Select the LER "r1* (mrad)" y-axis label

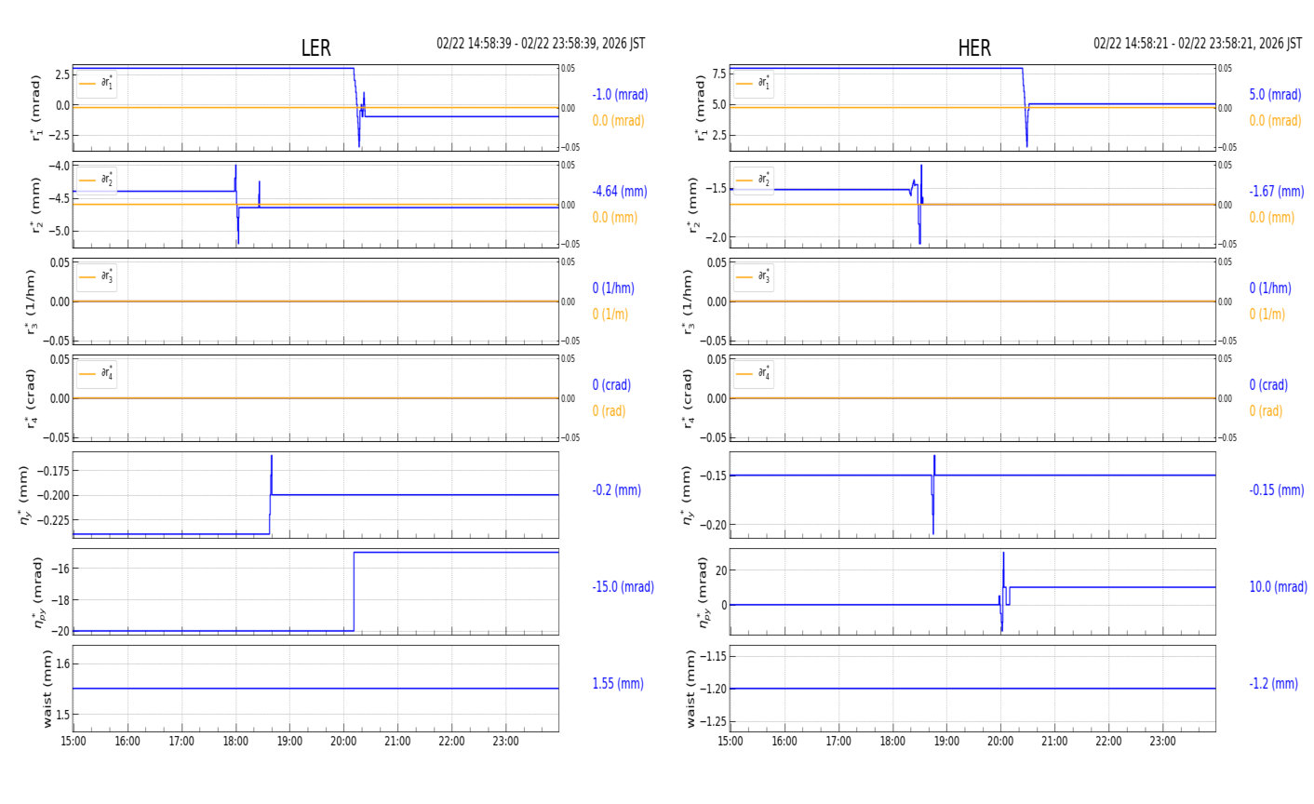tap(35, 108)
